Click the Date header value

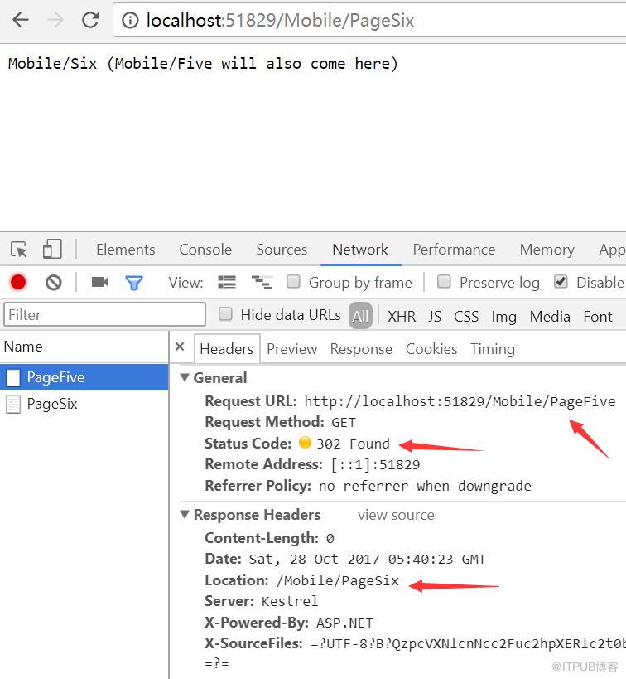[x=368, y=559]
